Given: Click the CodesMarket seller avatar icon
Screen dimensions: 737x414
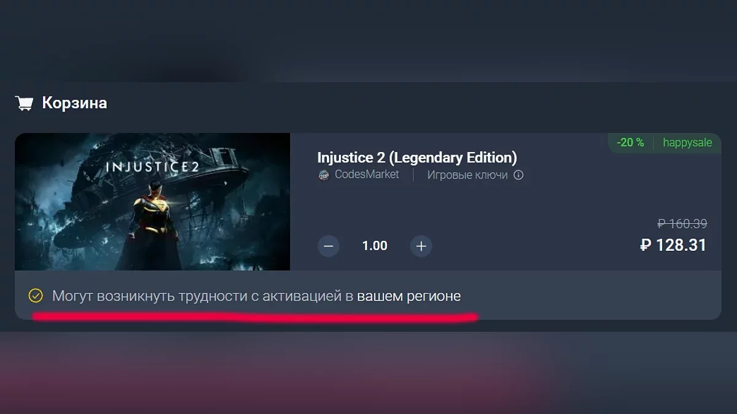Looking at the screenshot, I should (x=324, y=175).
